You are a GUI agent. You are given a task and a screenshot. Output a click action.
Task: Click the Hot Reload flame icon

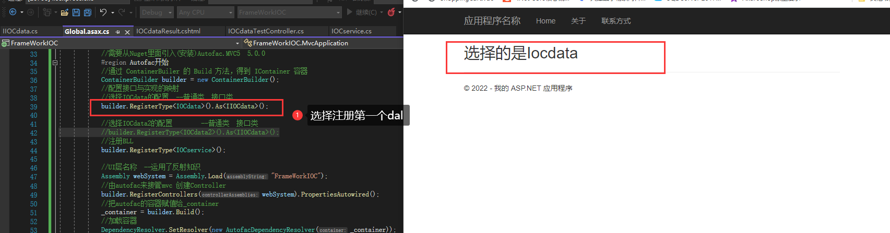coord(391,12)
